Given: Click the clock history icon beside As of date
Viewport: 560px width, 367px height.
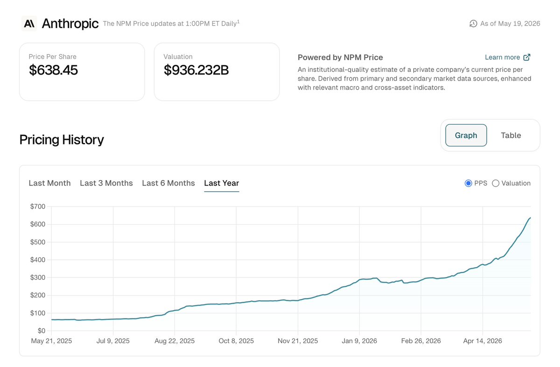Looking at the screenshot, I should coord(473,23).
